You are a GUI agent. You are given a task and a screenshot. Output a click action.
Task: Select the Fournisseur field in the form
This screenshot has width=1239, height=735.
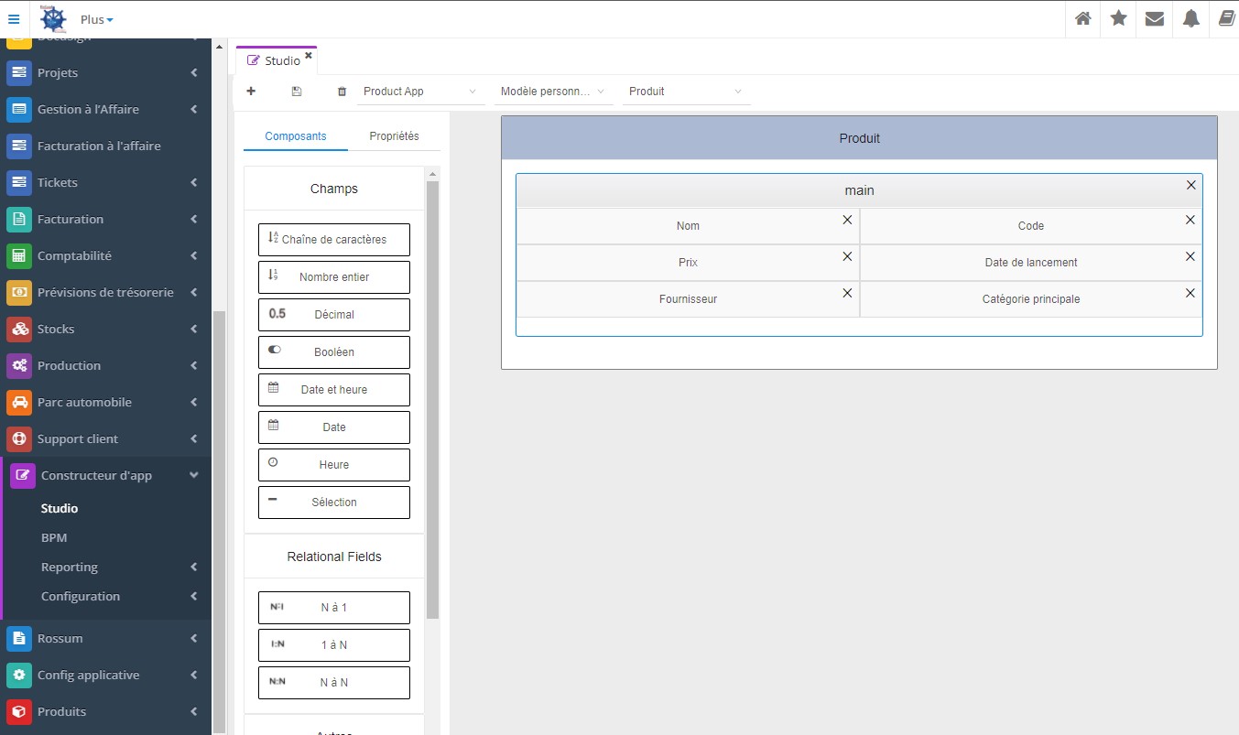click(688, 299)
